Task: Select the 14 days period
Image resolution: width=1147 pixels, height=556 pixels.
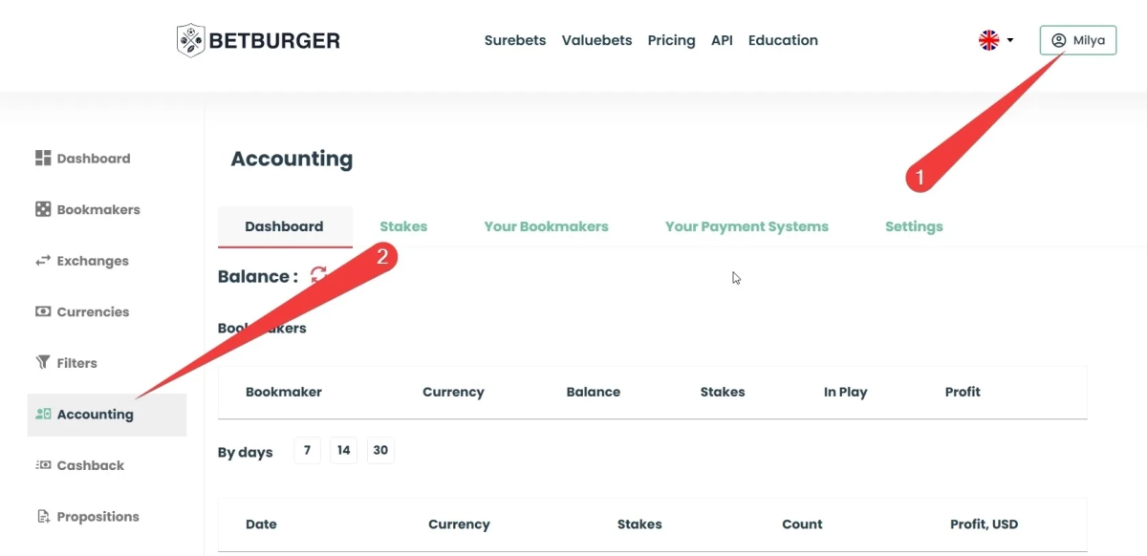Action: pyautogui.click(x=343, y=451)
